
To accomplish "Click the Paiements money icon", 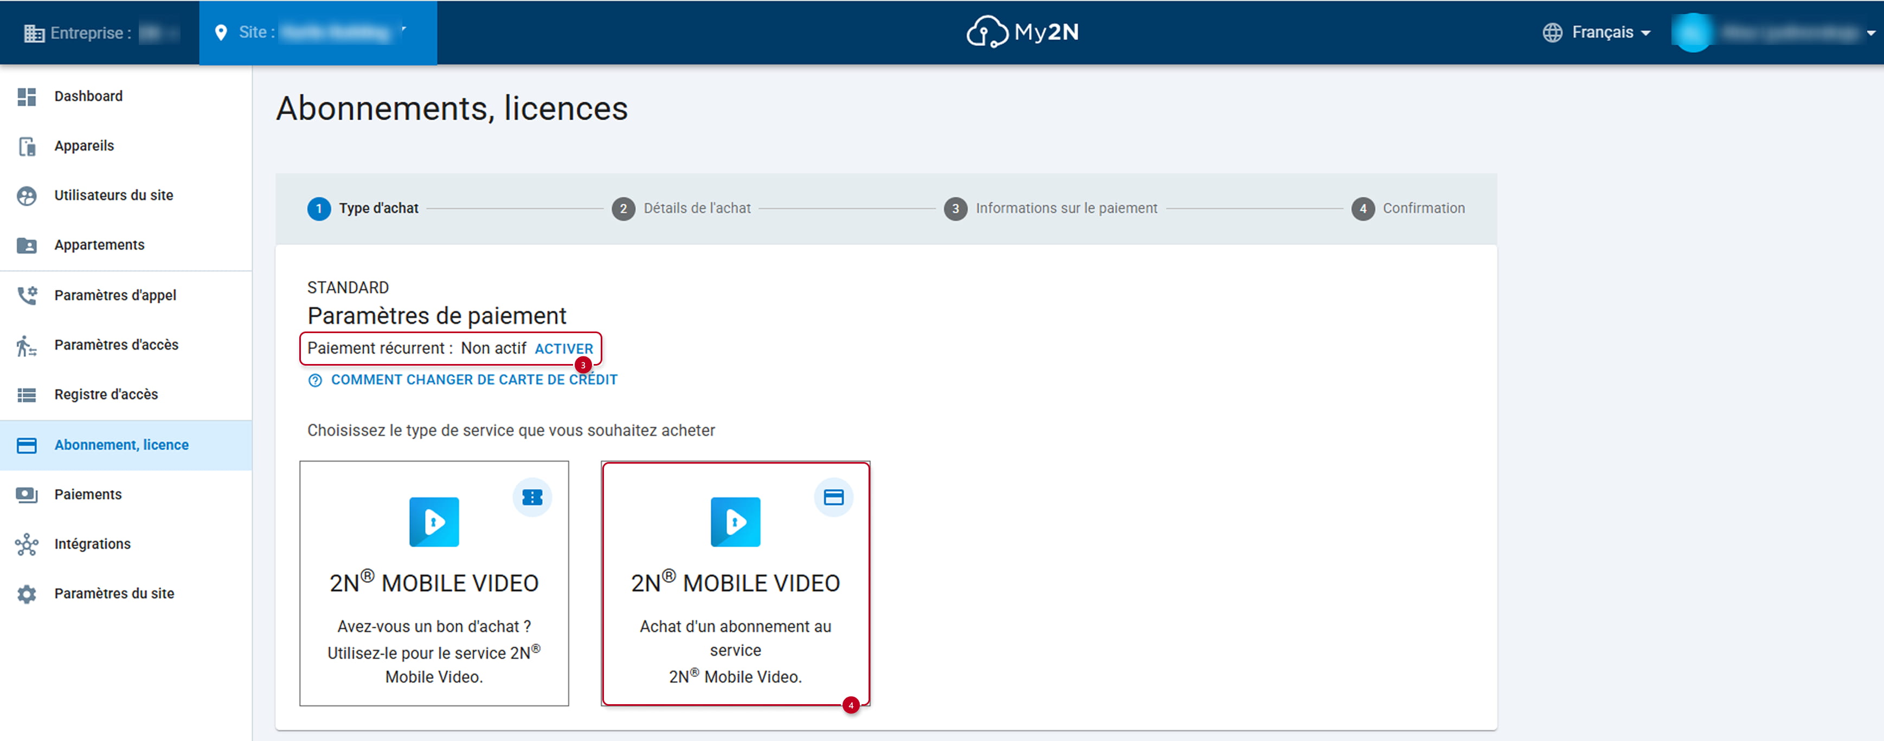I will 27,495.
